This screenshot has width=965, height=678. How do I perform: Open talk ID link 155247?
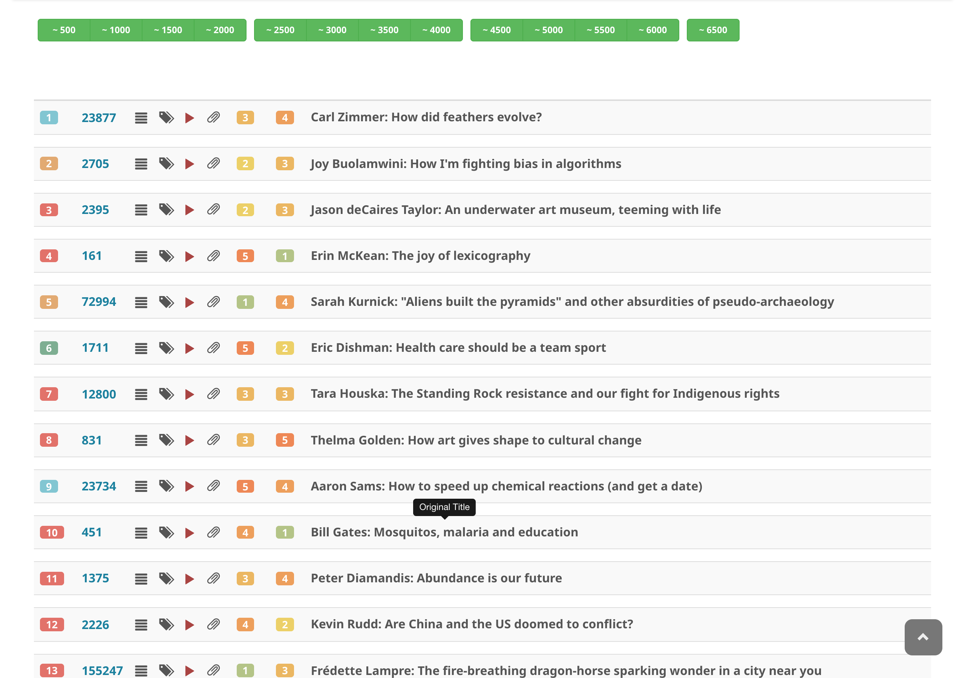[102, 670]
